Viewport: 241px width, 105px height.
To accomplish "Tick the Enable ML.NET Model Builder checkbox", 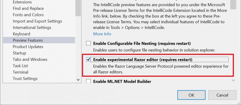I will click(88, 81).
